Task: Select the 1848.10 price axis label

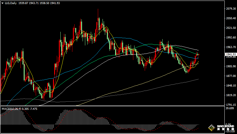Action: point(231,86)
